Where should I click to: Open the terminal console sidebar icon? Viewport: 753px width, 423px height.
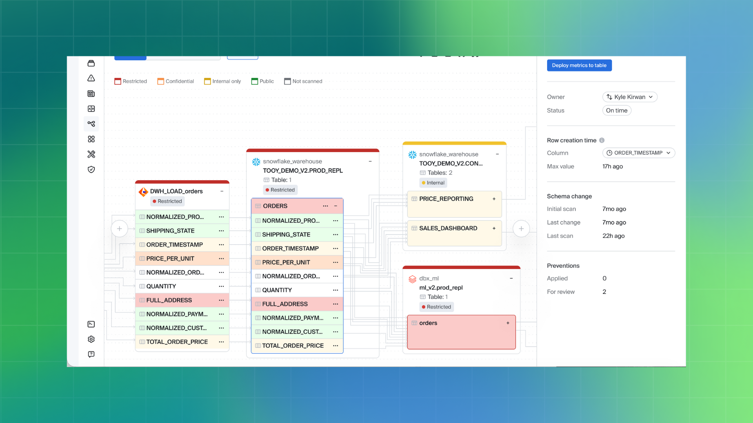91,324
